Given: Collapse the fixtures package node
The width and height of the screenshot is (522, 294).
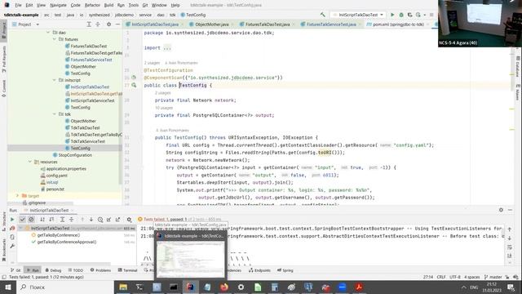Looking at the screenshot, I should pyautogui.click(x=55, y=39).
